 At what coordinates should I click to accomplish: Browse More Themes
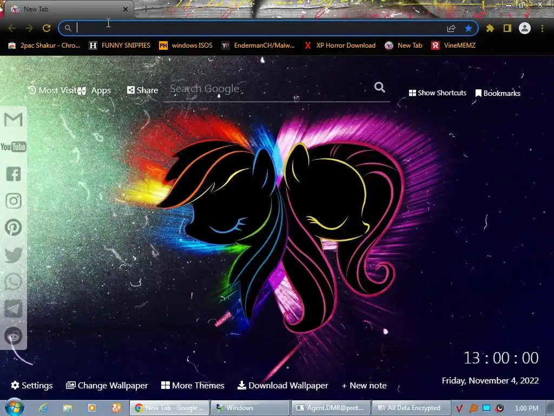coord(193,385)
